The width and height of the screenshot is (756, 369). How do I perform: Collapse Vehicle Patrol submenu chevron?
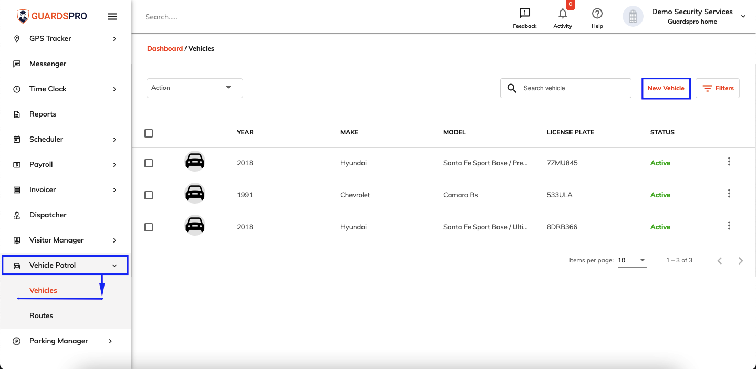click(x=115, y=266)
